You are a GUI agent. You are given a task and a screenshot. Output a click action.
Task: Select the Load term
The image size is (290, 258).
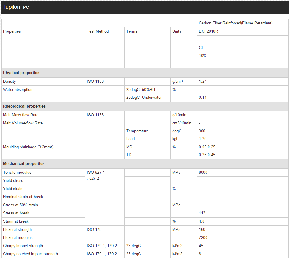coord(130,139)
